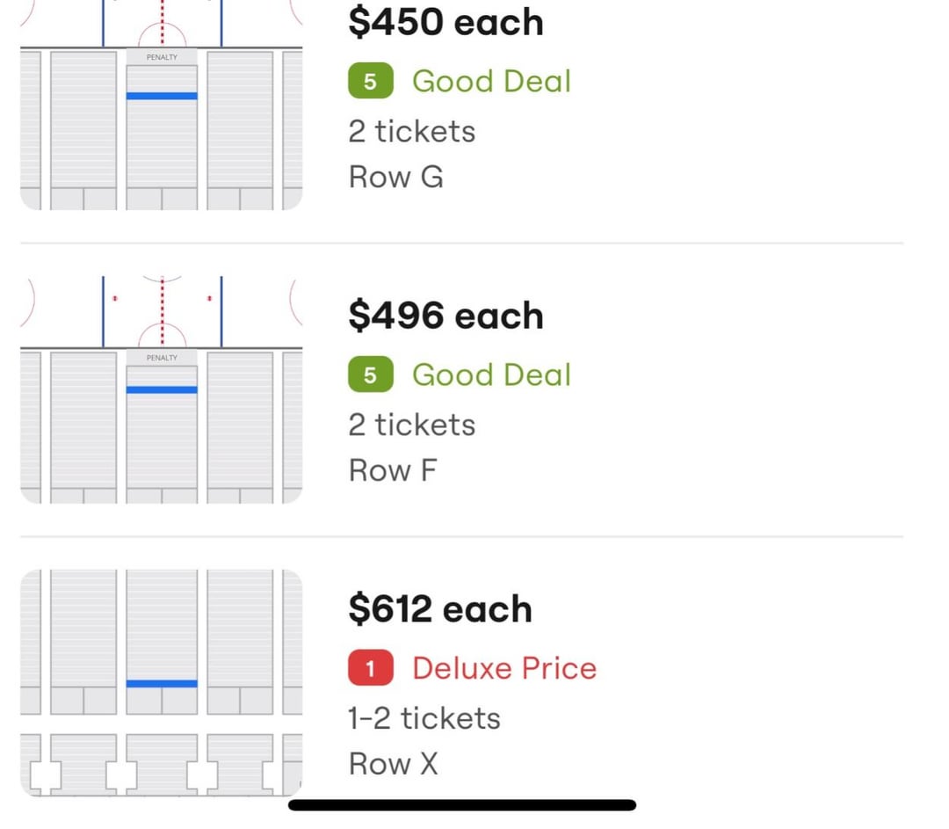The height and width of the screenshot is (829, 949).
Task: Tap Row G text
Action: click(395, 178)
